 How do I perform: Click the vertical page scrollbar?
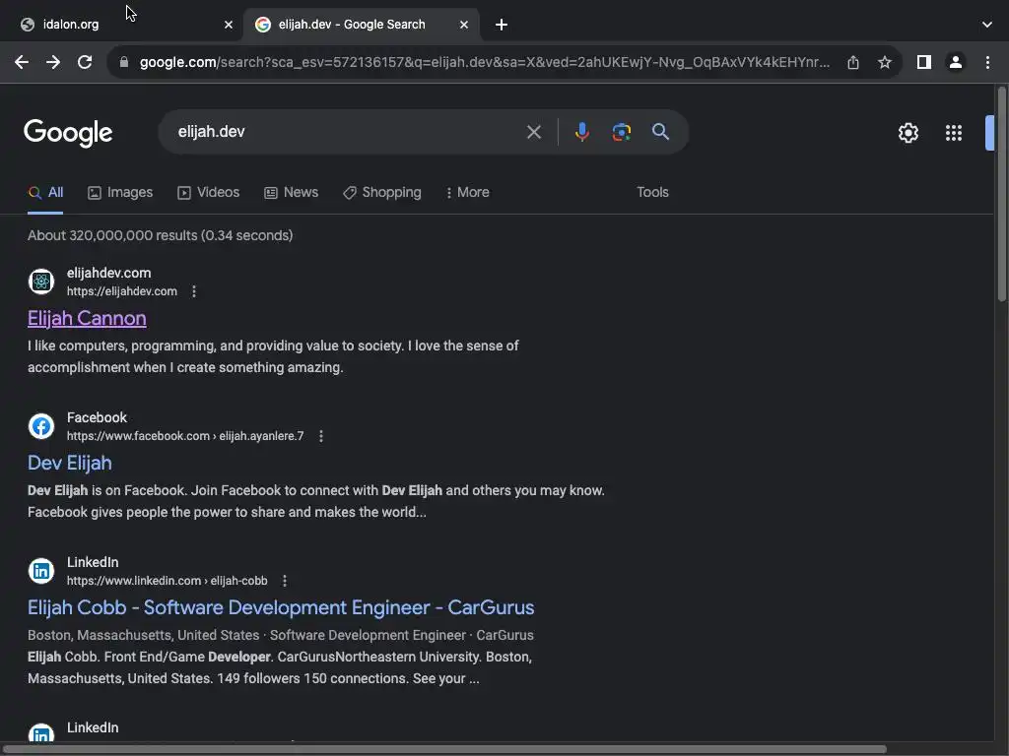tap(1001, 193)
